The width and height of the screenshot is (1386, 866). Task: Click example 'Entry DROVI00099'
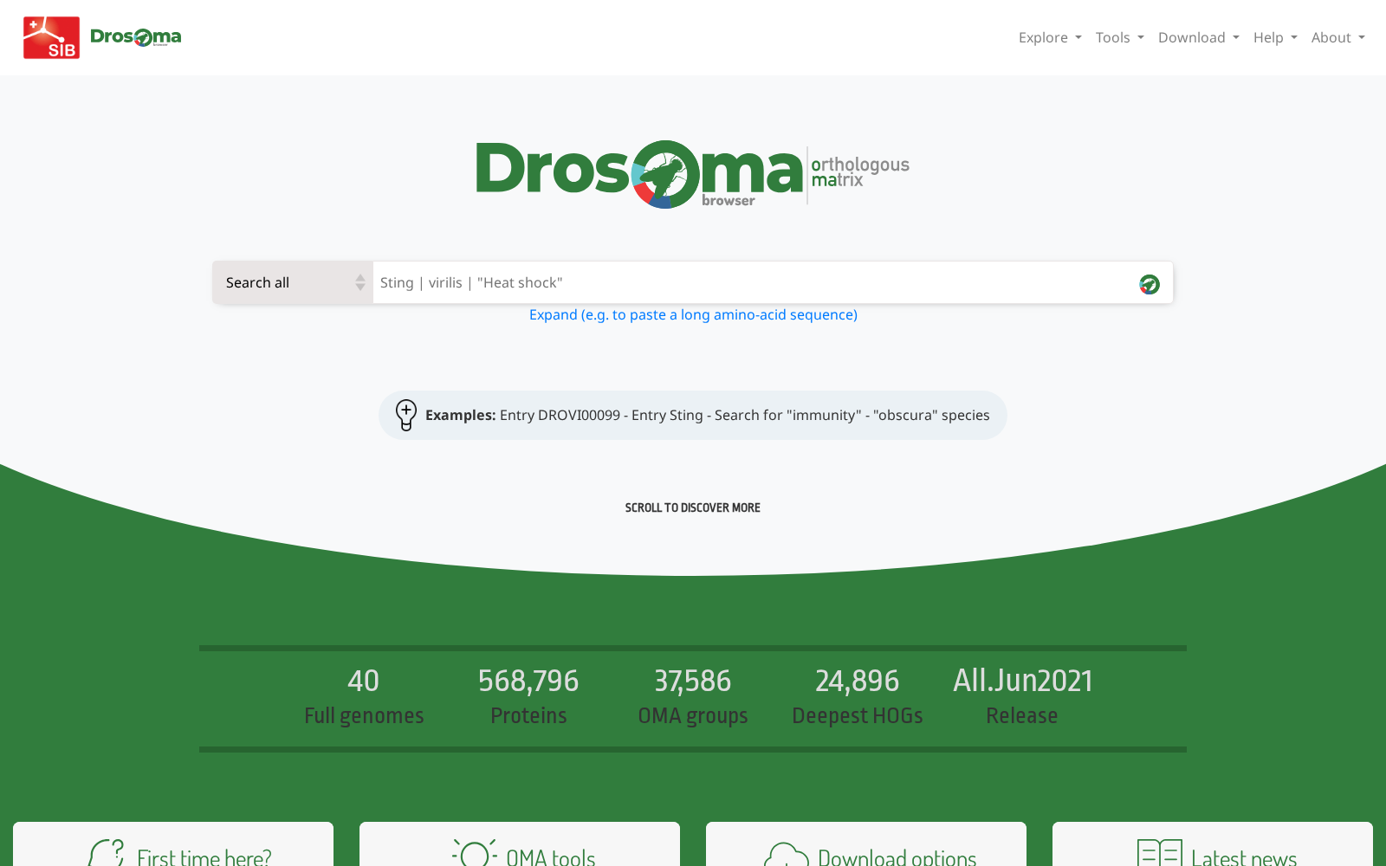coord(560,415)
